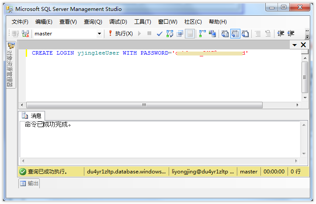Image resolution: width=316 pixels, height=204 pixels.
Task: Click the editor vertical scroll down arrow
Action: pyautogui.click(x=305, y=98)
